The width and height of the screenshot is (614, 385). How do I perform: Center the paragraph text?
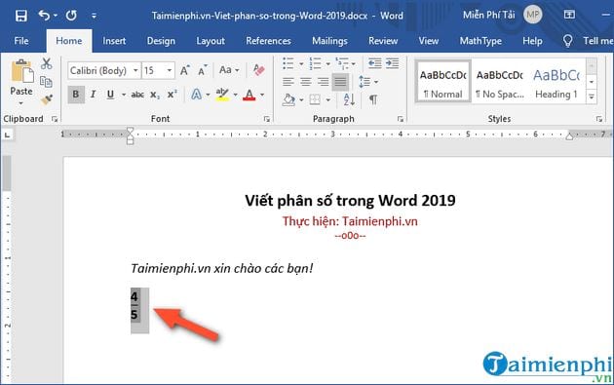(x=306, y=82)
